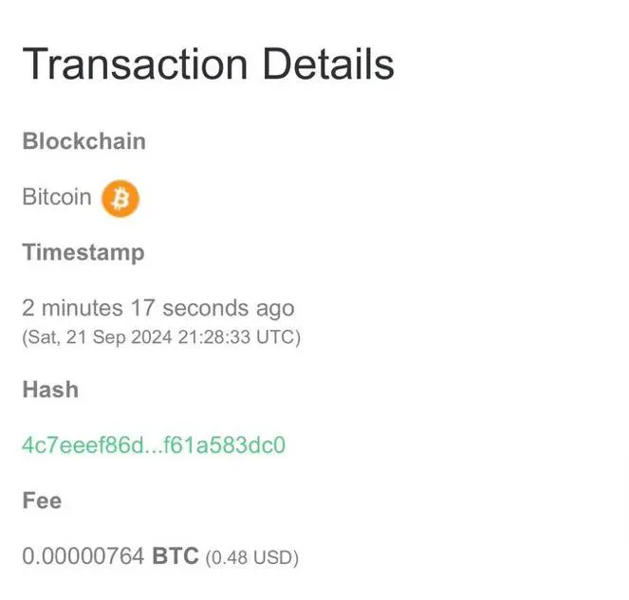Click the bold BTC currency unit

click(x=176, y=555)
